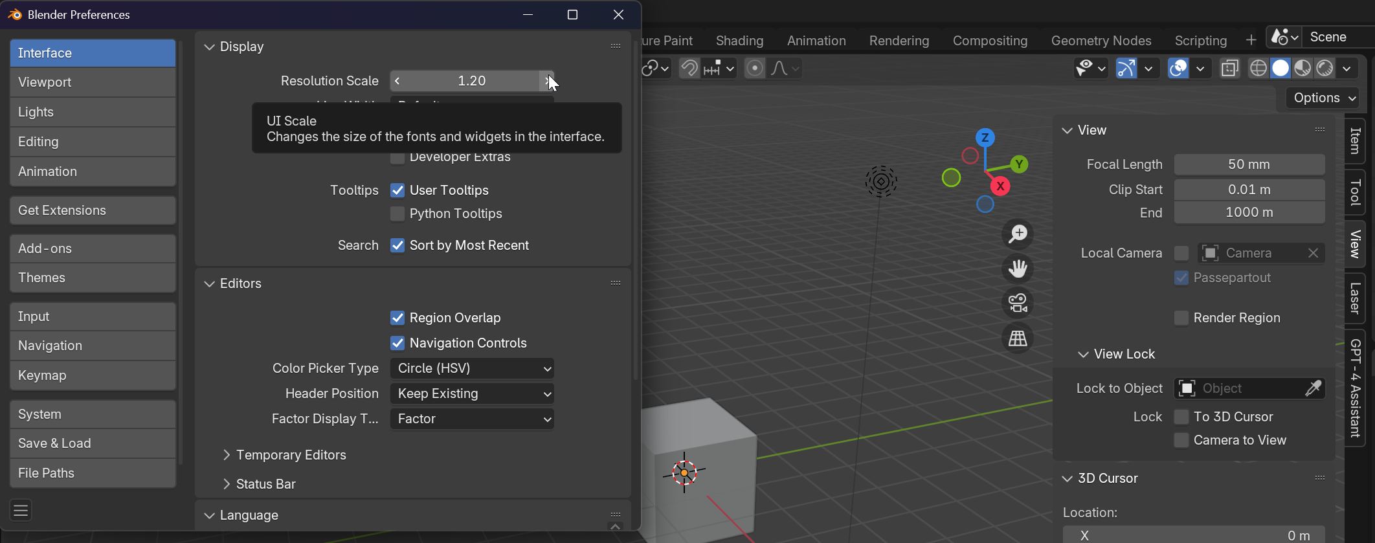Toggle the Region Overlap checkbox
1375x543 pixels.
397,318
